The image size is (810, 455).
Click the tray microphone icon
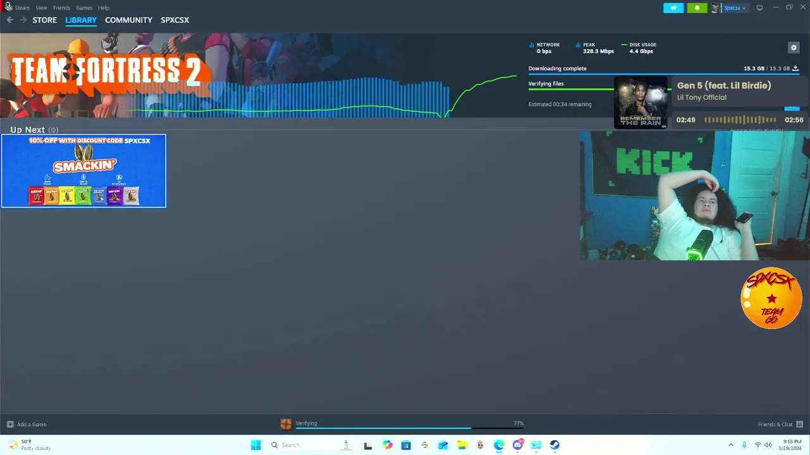coord(744,445)
